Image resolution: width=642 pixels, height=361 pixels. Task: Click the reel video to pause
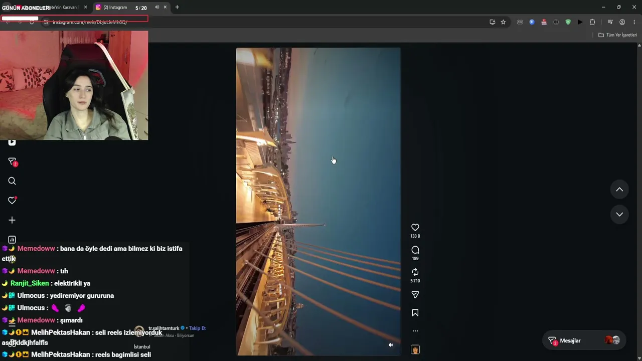(x=318, y=202)
